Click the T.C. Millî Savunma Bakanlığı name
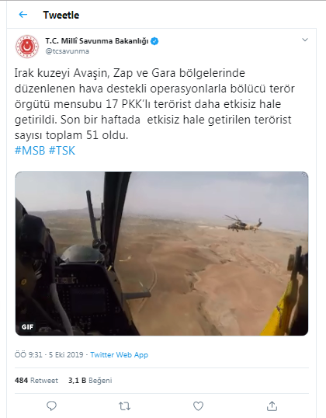The width and height of the screenshot is (326, 418). pyautogui.click(x=97, y=41)
